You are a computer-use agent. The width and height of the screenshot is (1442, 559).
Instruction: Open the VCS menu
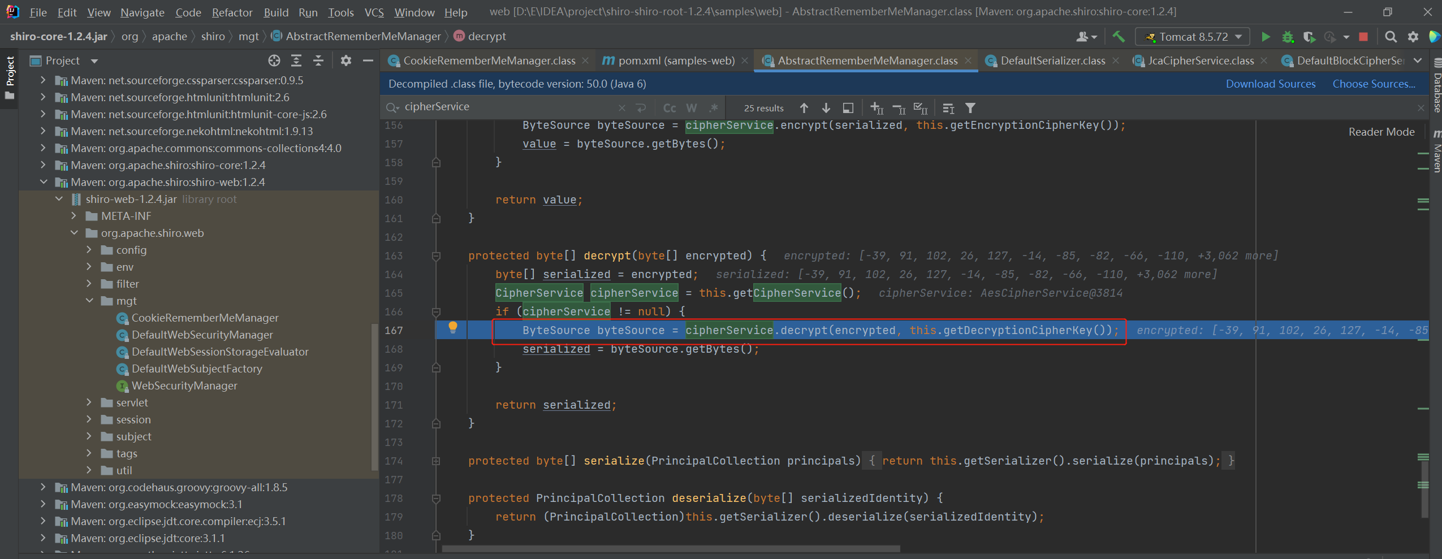tap(374, 12)
